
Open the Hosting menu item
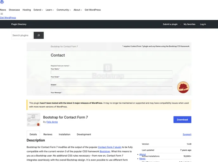coord(27,10)
